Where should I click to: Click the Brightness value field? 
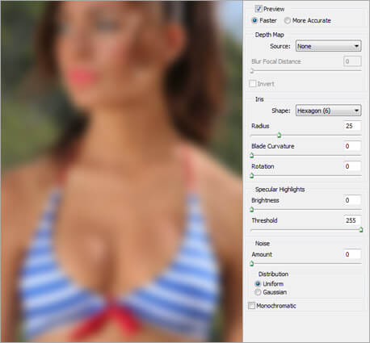coord(352,200)
